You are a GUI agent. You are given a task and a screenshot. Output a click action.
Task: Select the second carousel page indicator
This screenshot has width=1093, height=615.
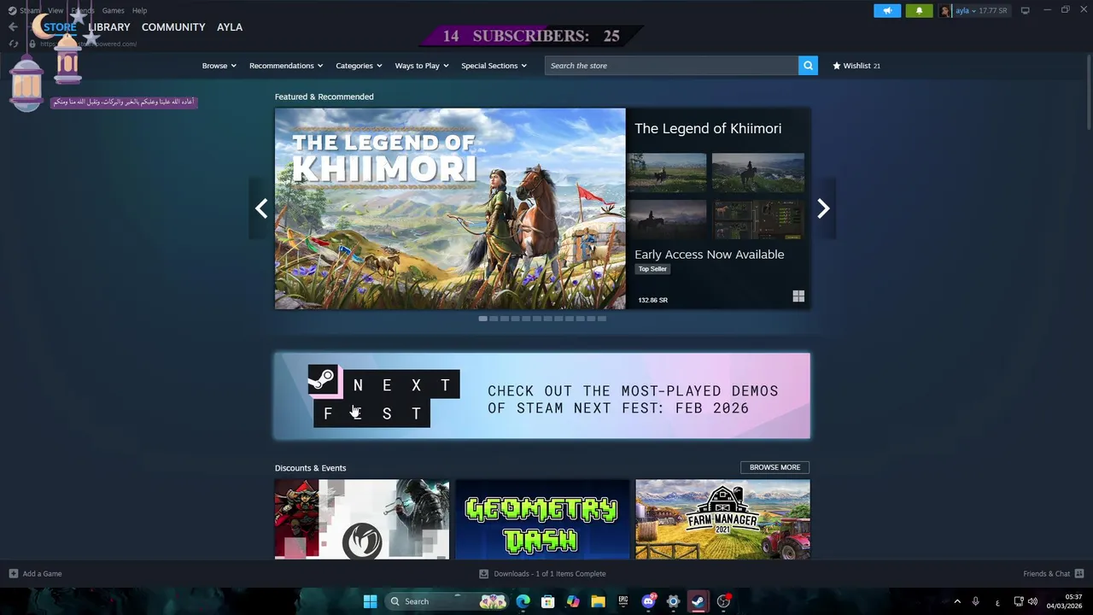(494, 319)
